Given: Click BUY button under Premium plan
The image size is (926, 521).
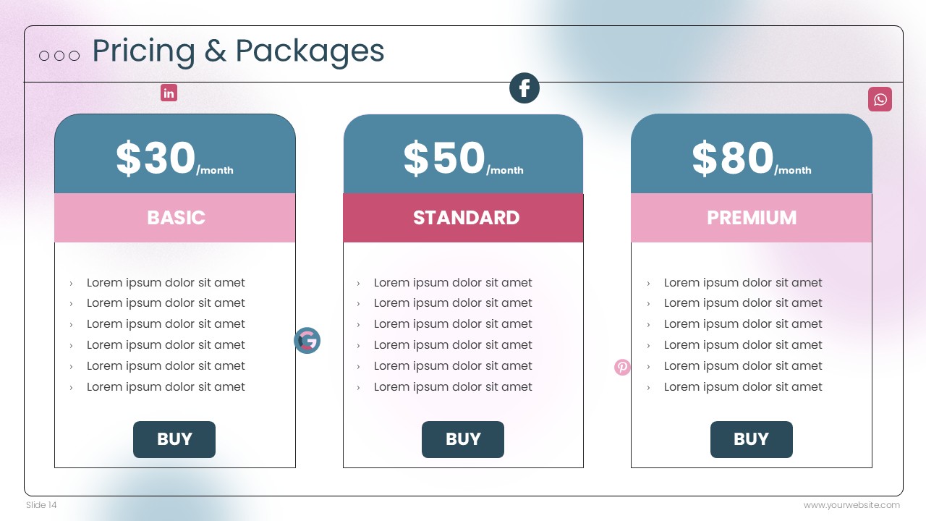Looking at the screenshot, I should point(752,439).
